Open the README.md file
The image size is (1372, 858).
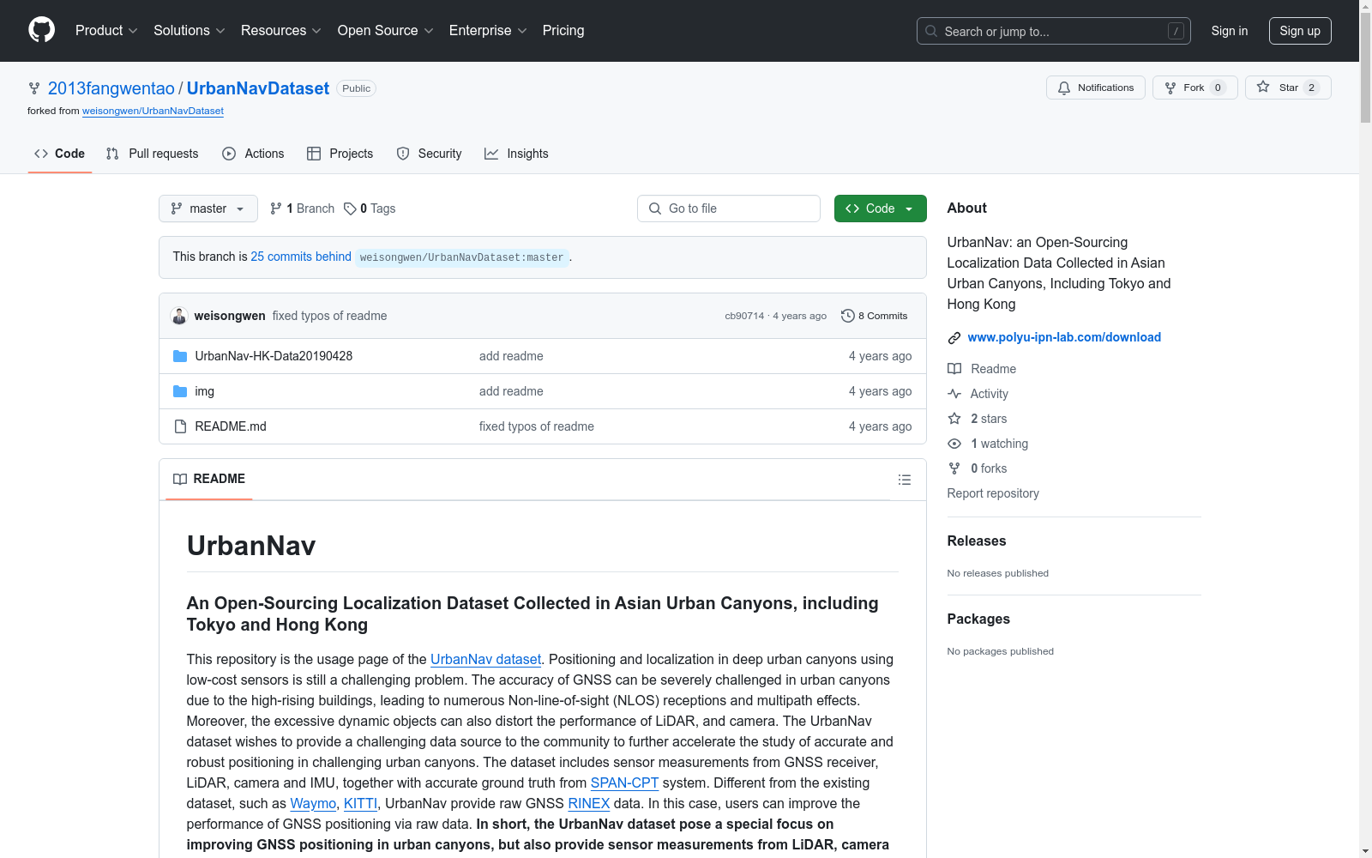click(231, 426)
